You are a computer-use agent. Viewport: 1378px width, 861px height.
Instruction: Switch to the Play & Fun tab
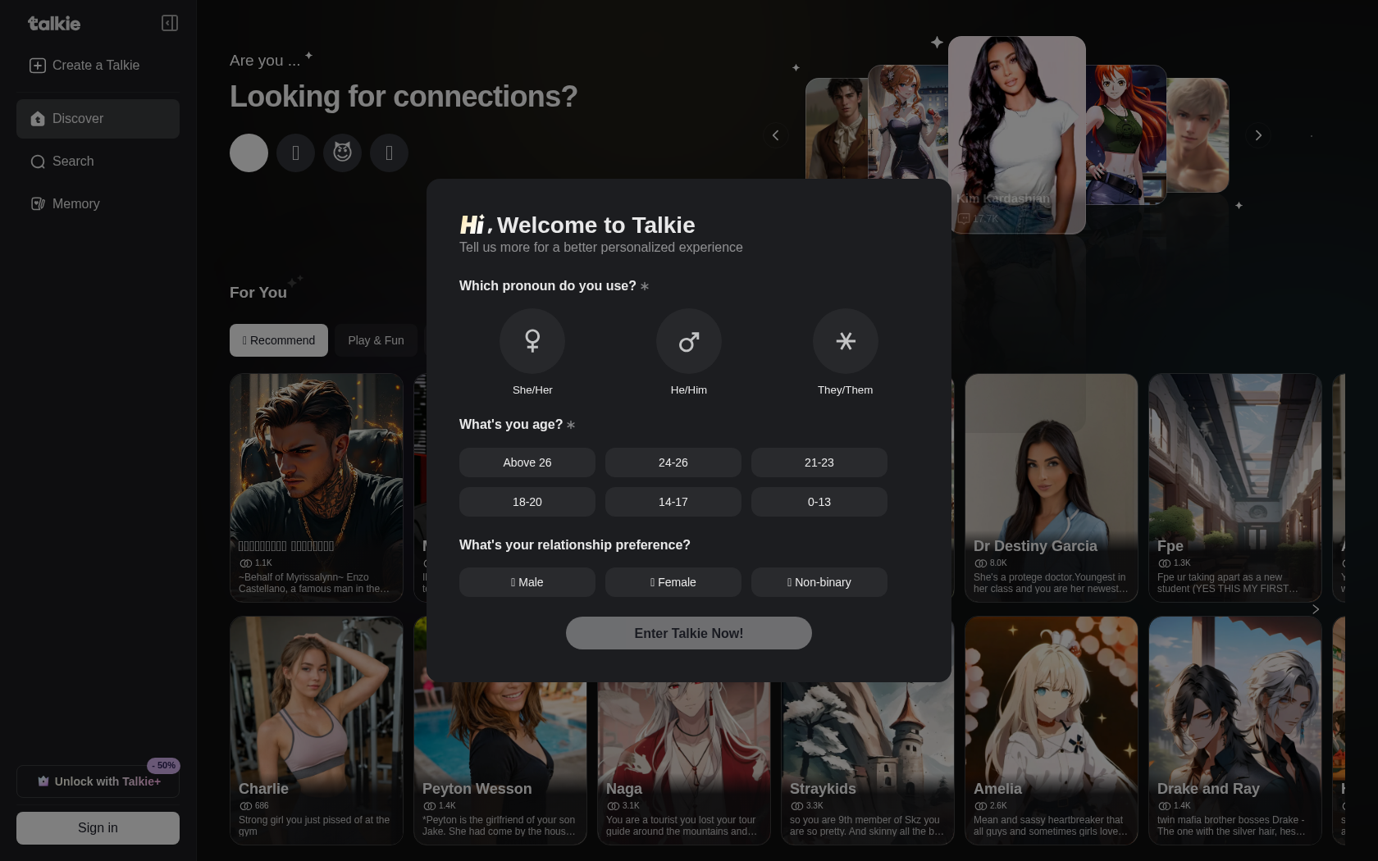coord(376,340)
